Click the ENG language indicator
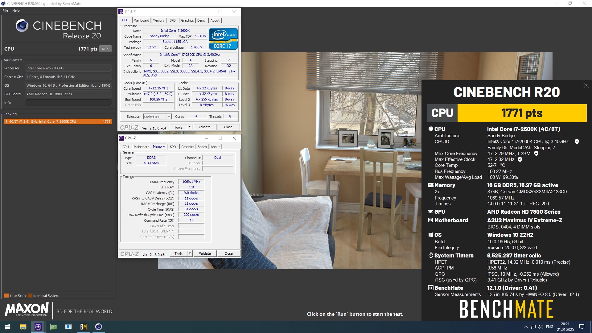This screenshot has height=333, width=592. [549, 327]
